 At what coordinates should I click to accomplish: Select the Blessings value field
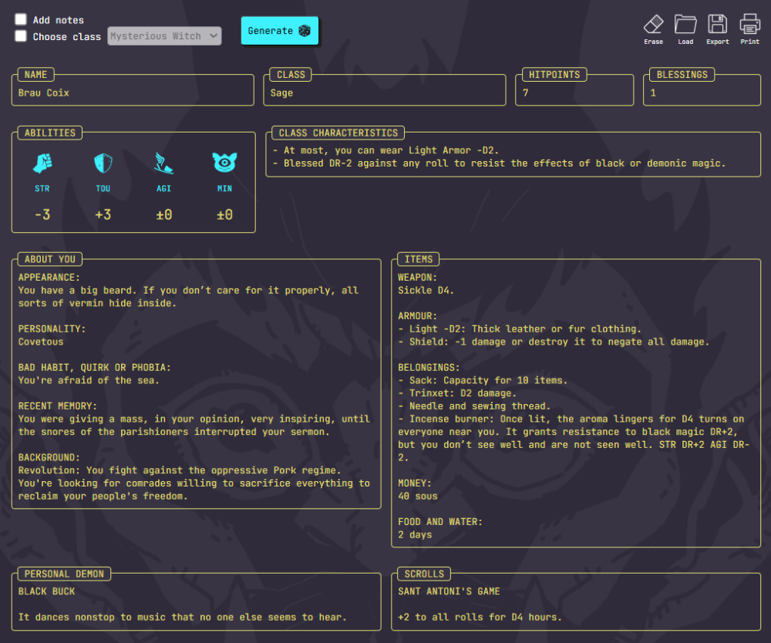[x=702, y=93]
